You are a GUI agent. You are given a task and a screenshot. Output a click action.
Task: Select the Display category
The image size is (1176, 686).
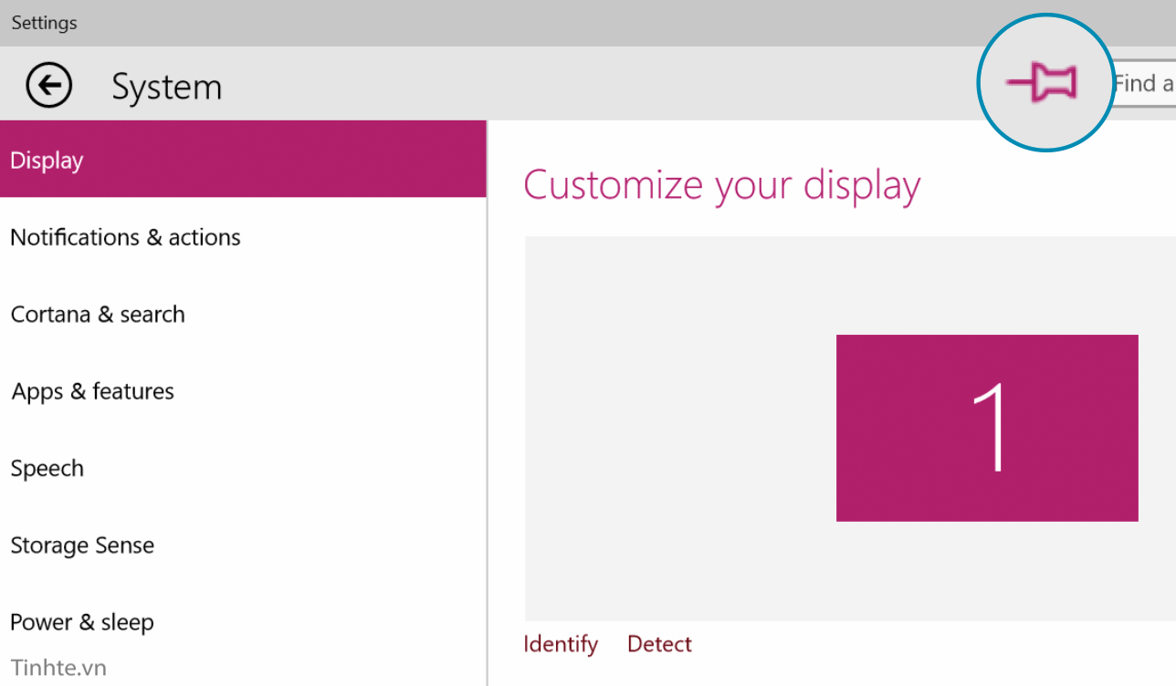click(243, 160)
